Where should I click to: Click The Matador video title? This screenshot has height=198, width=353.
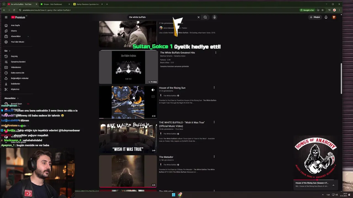click(x=166, y=157)
